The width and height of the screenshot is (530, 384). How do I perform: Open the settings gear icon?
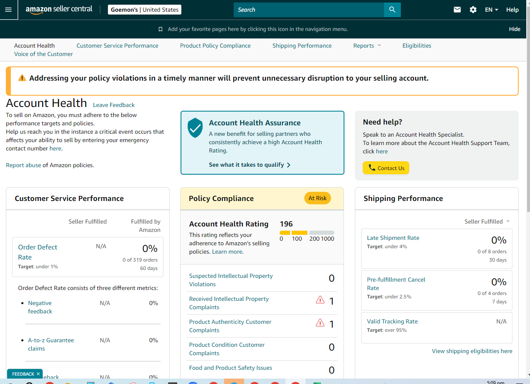(473, 10)
